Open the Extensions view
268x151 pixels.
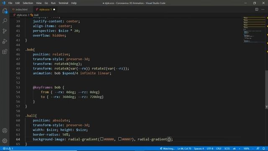5,52
